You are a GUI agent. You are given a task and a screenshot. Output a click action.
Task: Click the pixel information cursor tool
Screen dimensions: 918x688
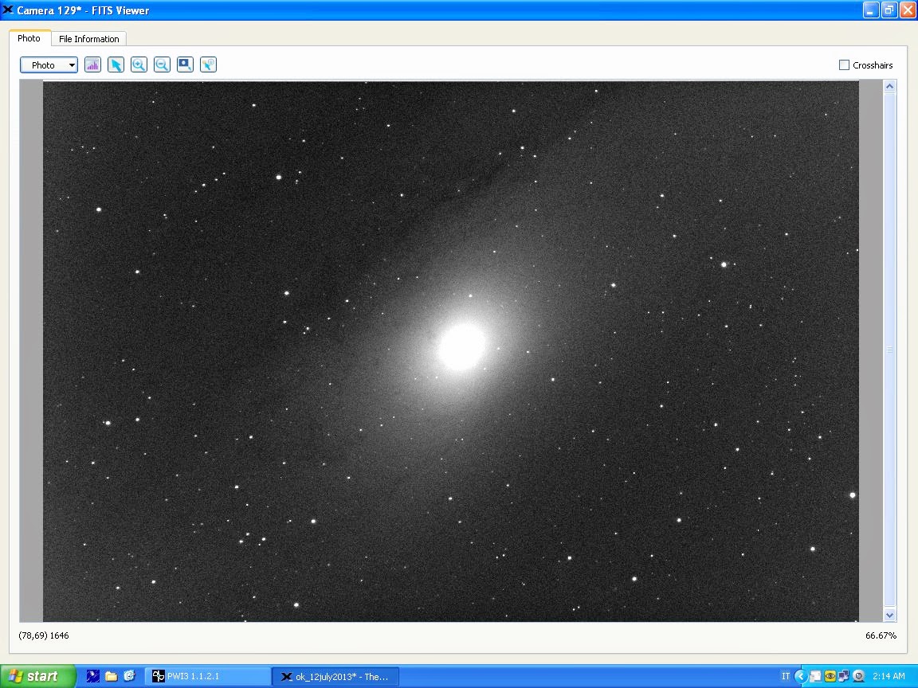[x=208, y=65]
